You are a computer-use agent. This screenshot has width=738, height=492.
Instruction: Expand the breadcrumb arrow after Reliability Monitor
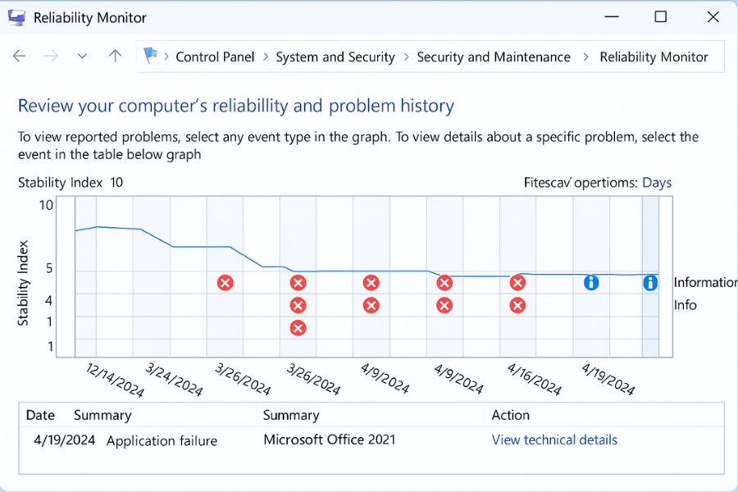point(713,57)
